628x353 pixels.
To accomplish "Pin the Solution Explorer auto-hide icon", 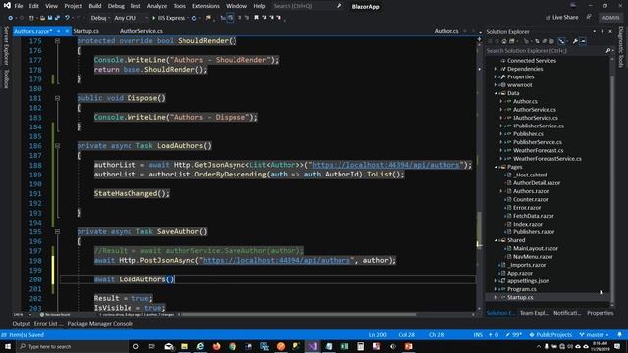I will [x=602, y=31].
